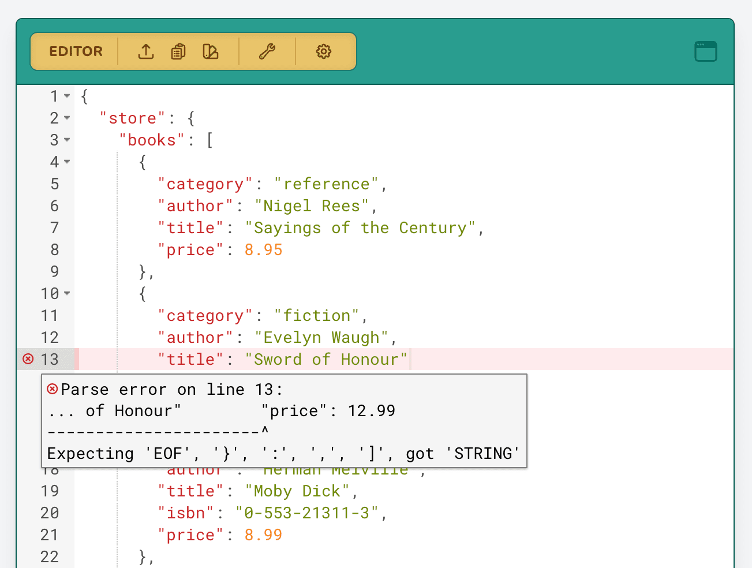Click the "category" key on line 11
This screenshot has height=568, width=752.
coord(205,316)
